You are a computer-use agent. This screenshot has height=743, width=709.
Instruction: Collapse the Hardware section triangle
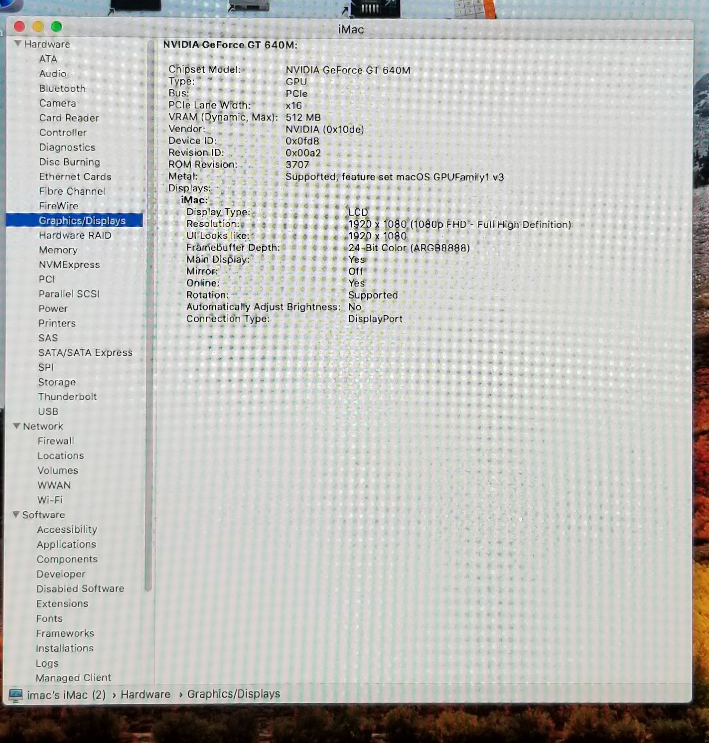click(x=18, y=44)
